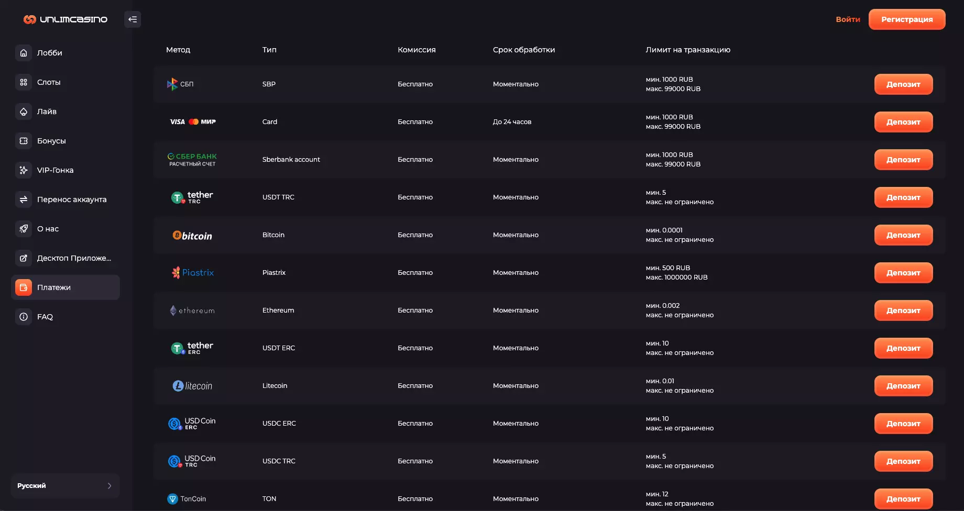Open the Десктоп Приложение menu item

[x=74, y=258]
